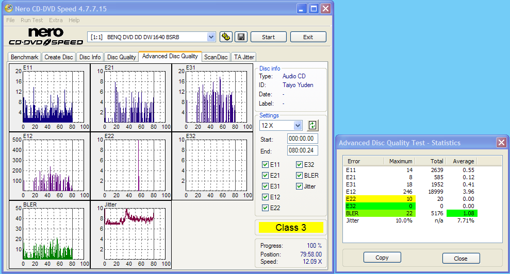
Task: Close the Statistics dialog window
Action: (501, 143)
